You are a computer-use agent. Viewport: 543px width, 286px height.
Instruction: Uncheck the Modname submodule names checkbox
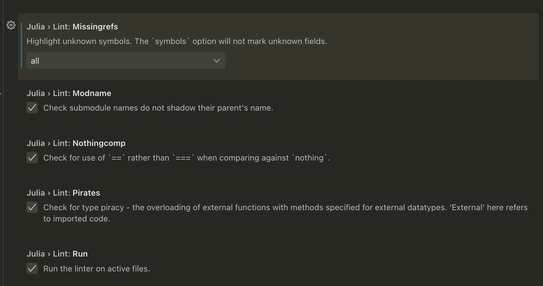tap(32, 108)
